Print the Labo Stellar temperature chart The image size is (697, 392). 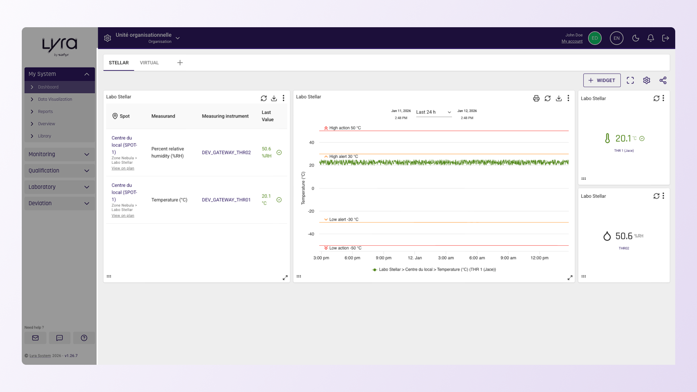536,98
